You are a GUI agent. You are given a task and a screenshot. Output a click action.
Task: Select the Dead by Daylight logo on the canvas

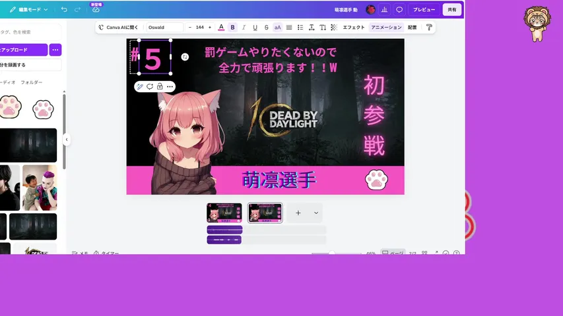pos(284,119)
